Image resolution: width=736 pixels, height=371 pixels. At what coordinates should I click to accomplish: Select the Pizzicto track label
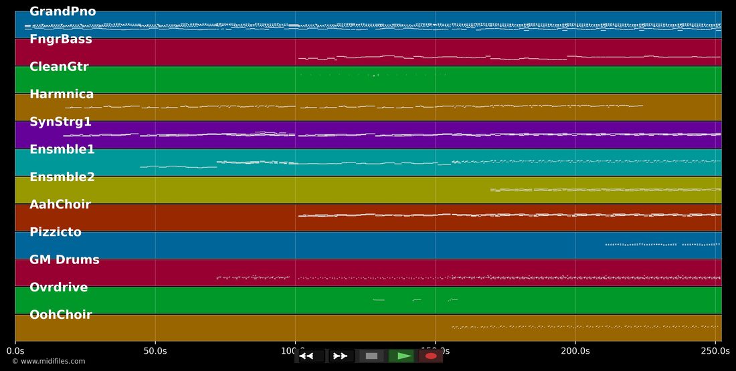[x=56, y=232]
